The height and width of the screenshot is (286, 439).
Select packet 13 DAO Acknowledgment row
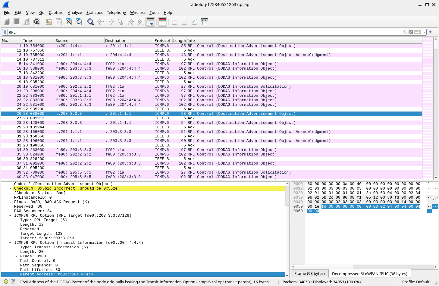tap(212, 55)
